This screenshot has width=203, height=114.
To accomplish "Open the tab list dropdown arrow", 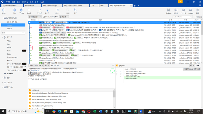I will coord(138,6).
